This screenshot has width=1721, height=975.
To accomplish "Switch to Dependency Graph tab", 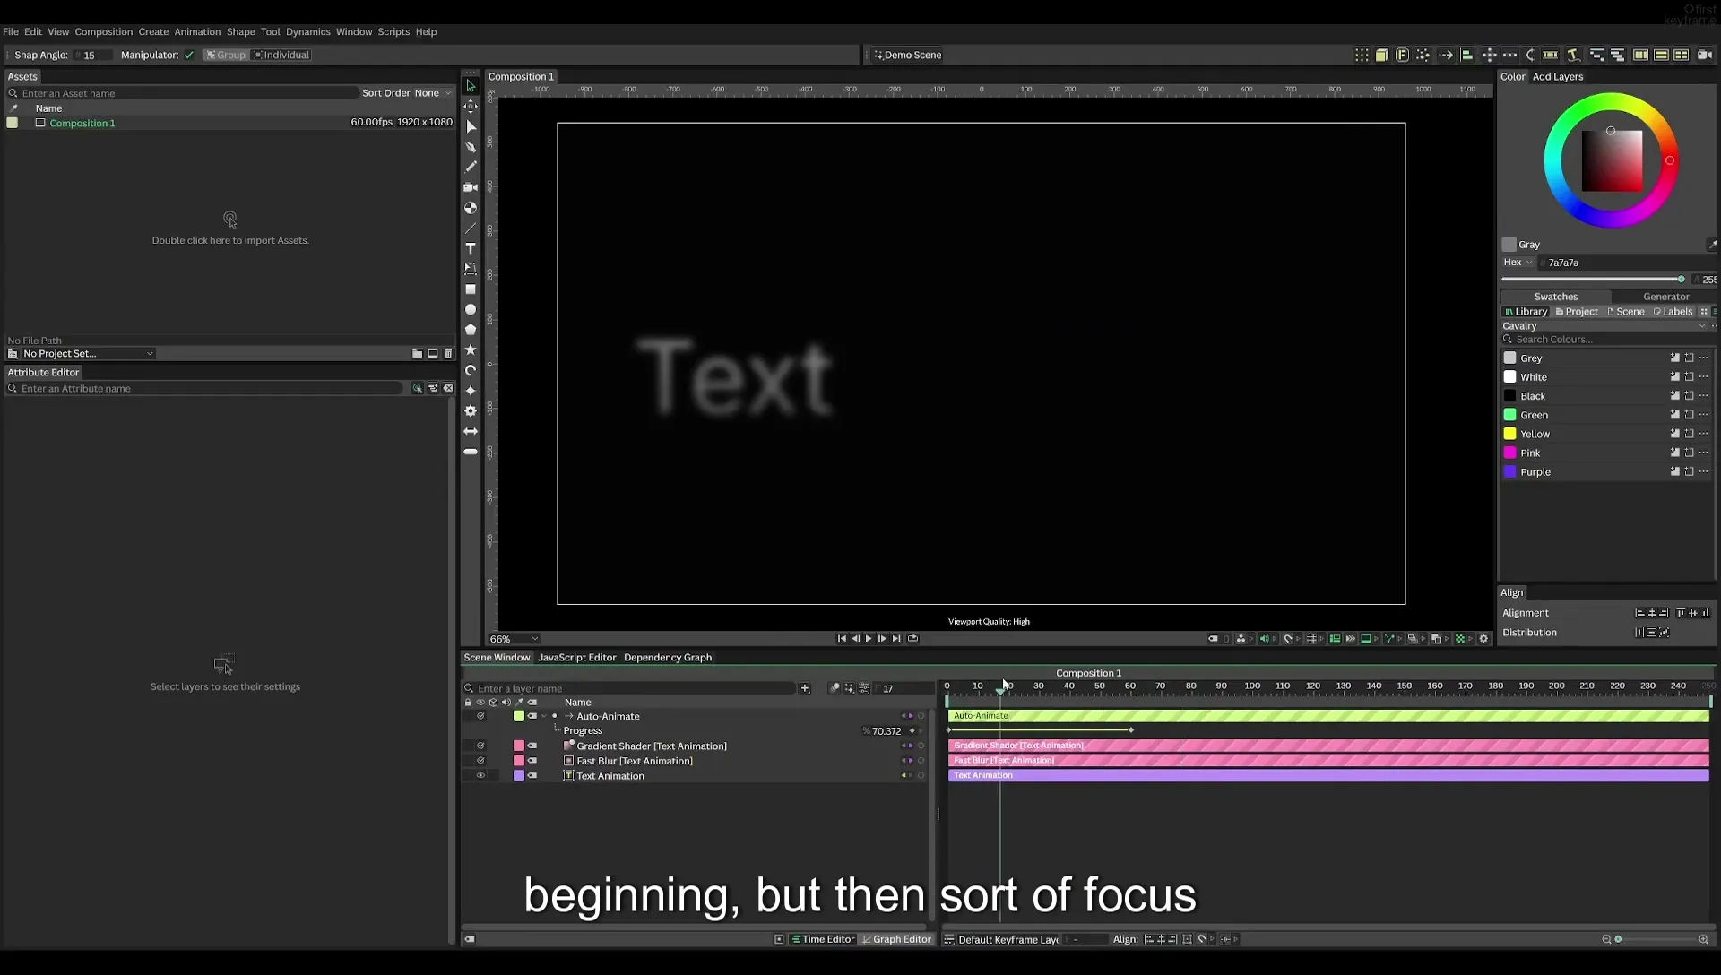I will pyautogui.click(x=668, y=658).
